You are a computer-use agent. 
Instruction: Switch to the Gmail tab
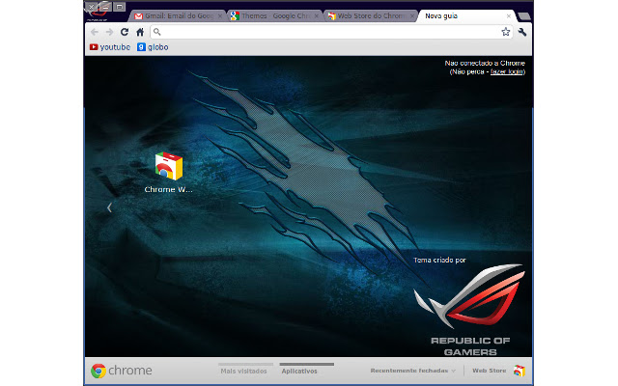point(178,15)
